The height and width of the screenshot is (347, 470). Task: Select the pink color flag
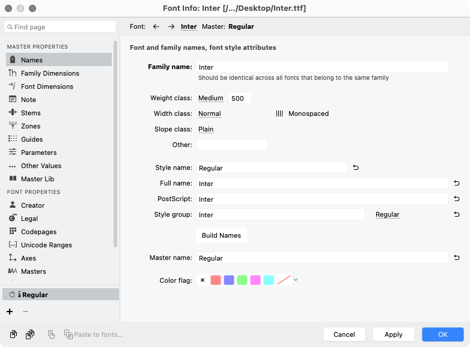click(x=255, y=280)
